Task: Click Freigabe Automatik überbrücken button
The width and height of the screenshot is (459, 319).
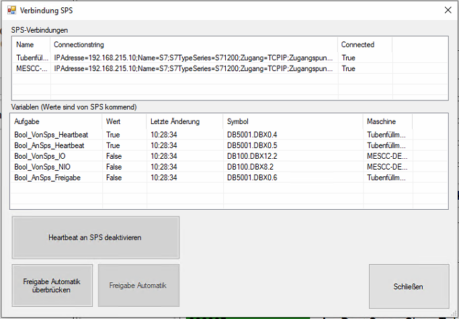Action: tap(51, 286)
